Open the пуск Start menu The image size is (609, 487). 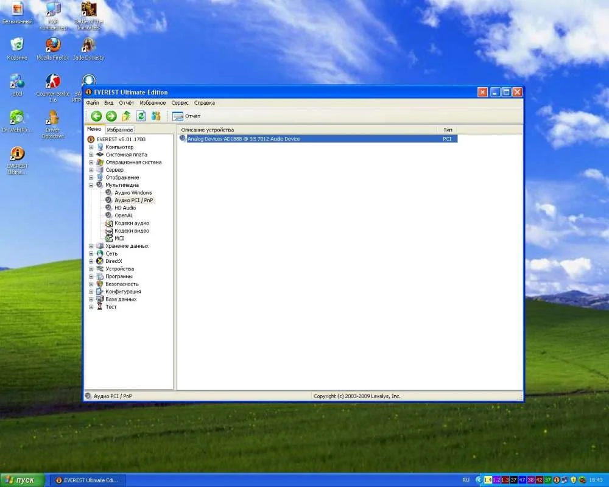[x=23, y=480]
